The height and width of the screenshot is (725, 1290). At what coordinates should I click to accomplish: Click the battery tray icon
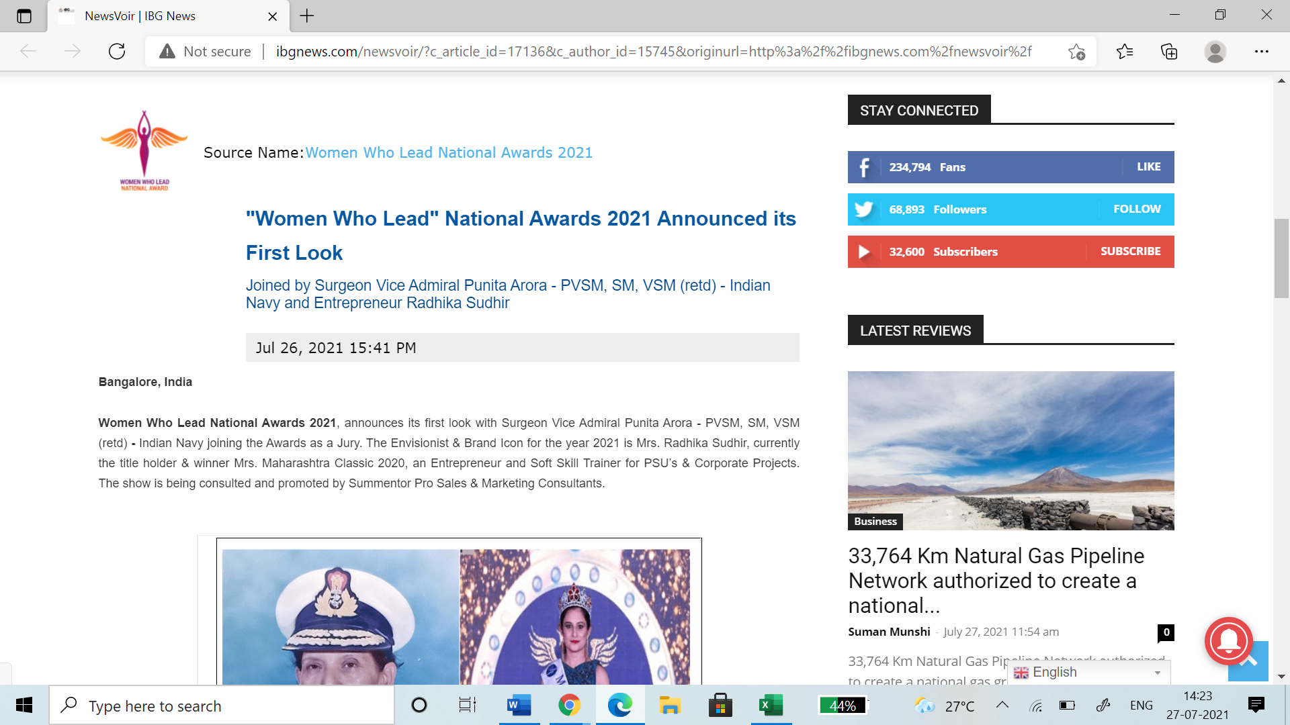pos(1067,706)
